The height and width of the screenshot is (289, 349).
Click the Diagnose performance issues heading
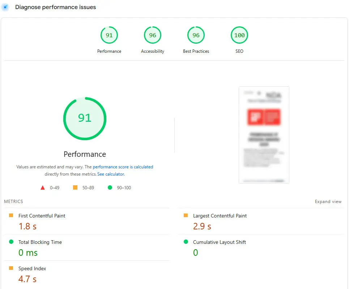[x=55, y=7]
